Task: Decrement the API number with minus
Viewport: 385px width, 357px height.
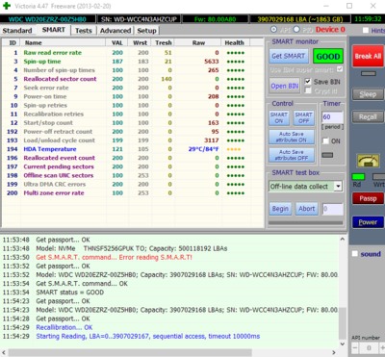Action: (x=355, y=347)
